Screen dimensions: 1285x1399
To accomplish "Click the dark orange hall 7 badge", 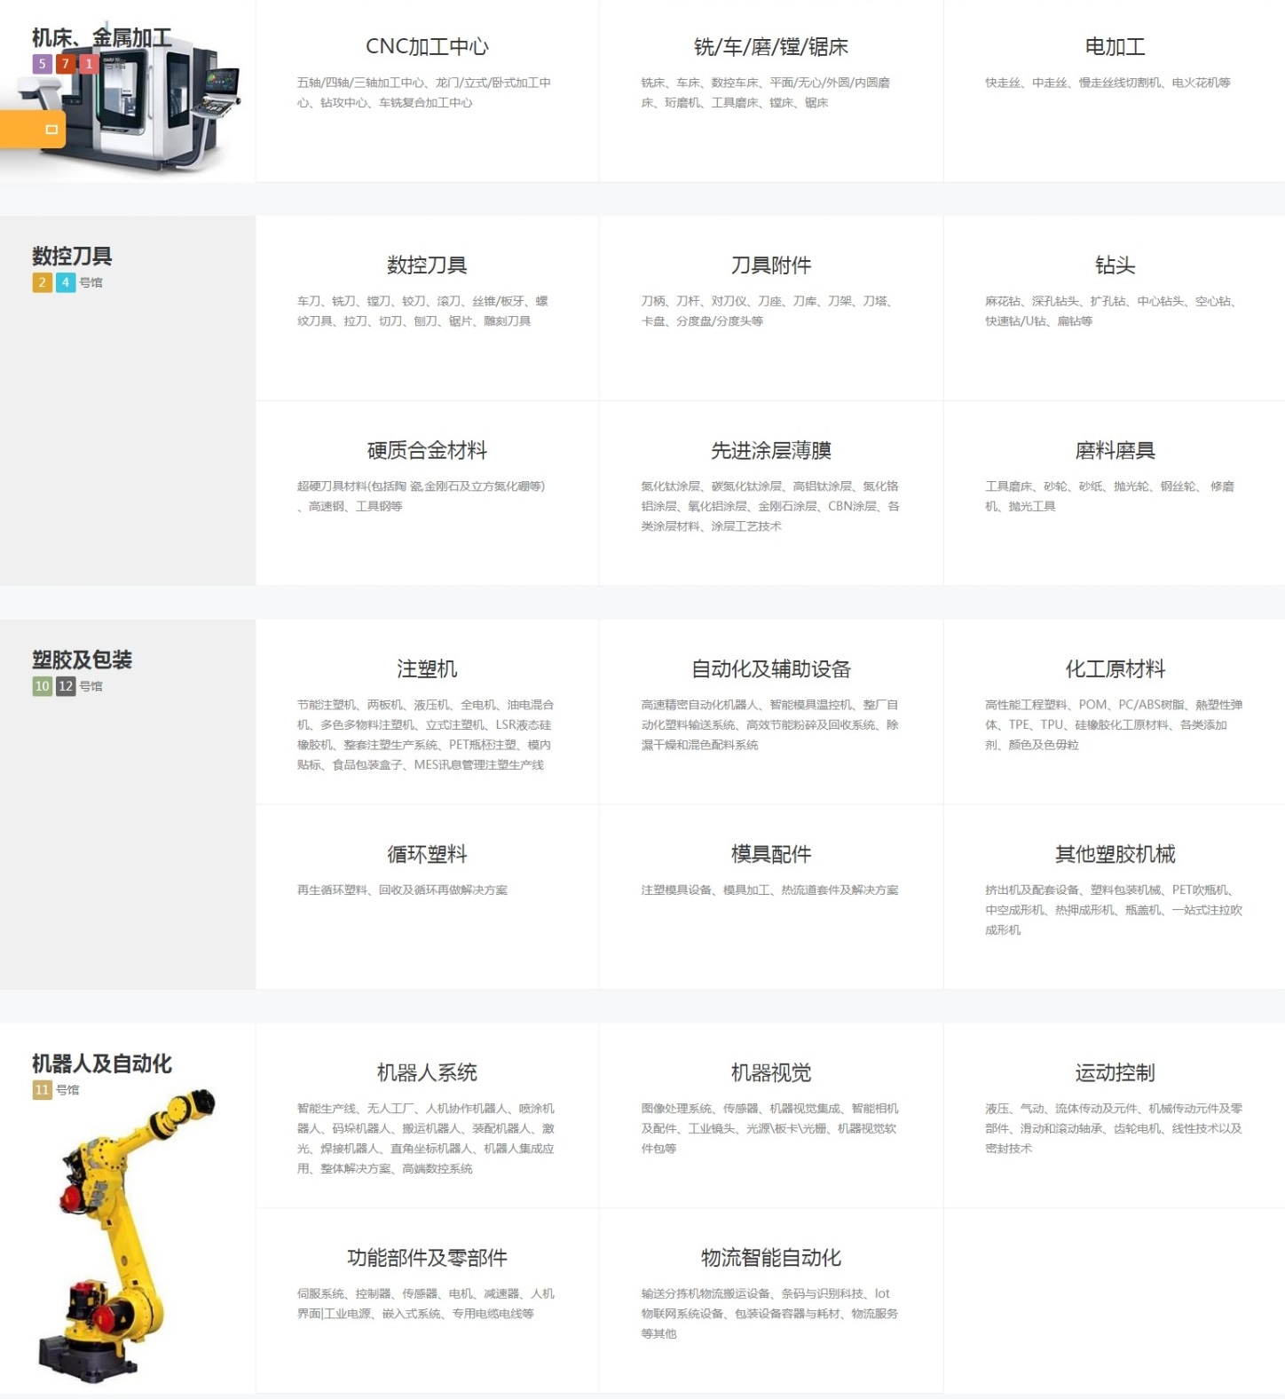I will click(65, 64).
